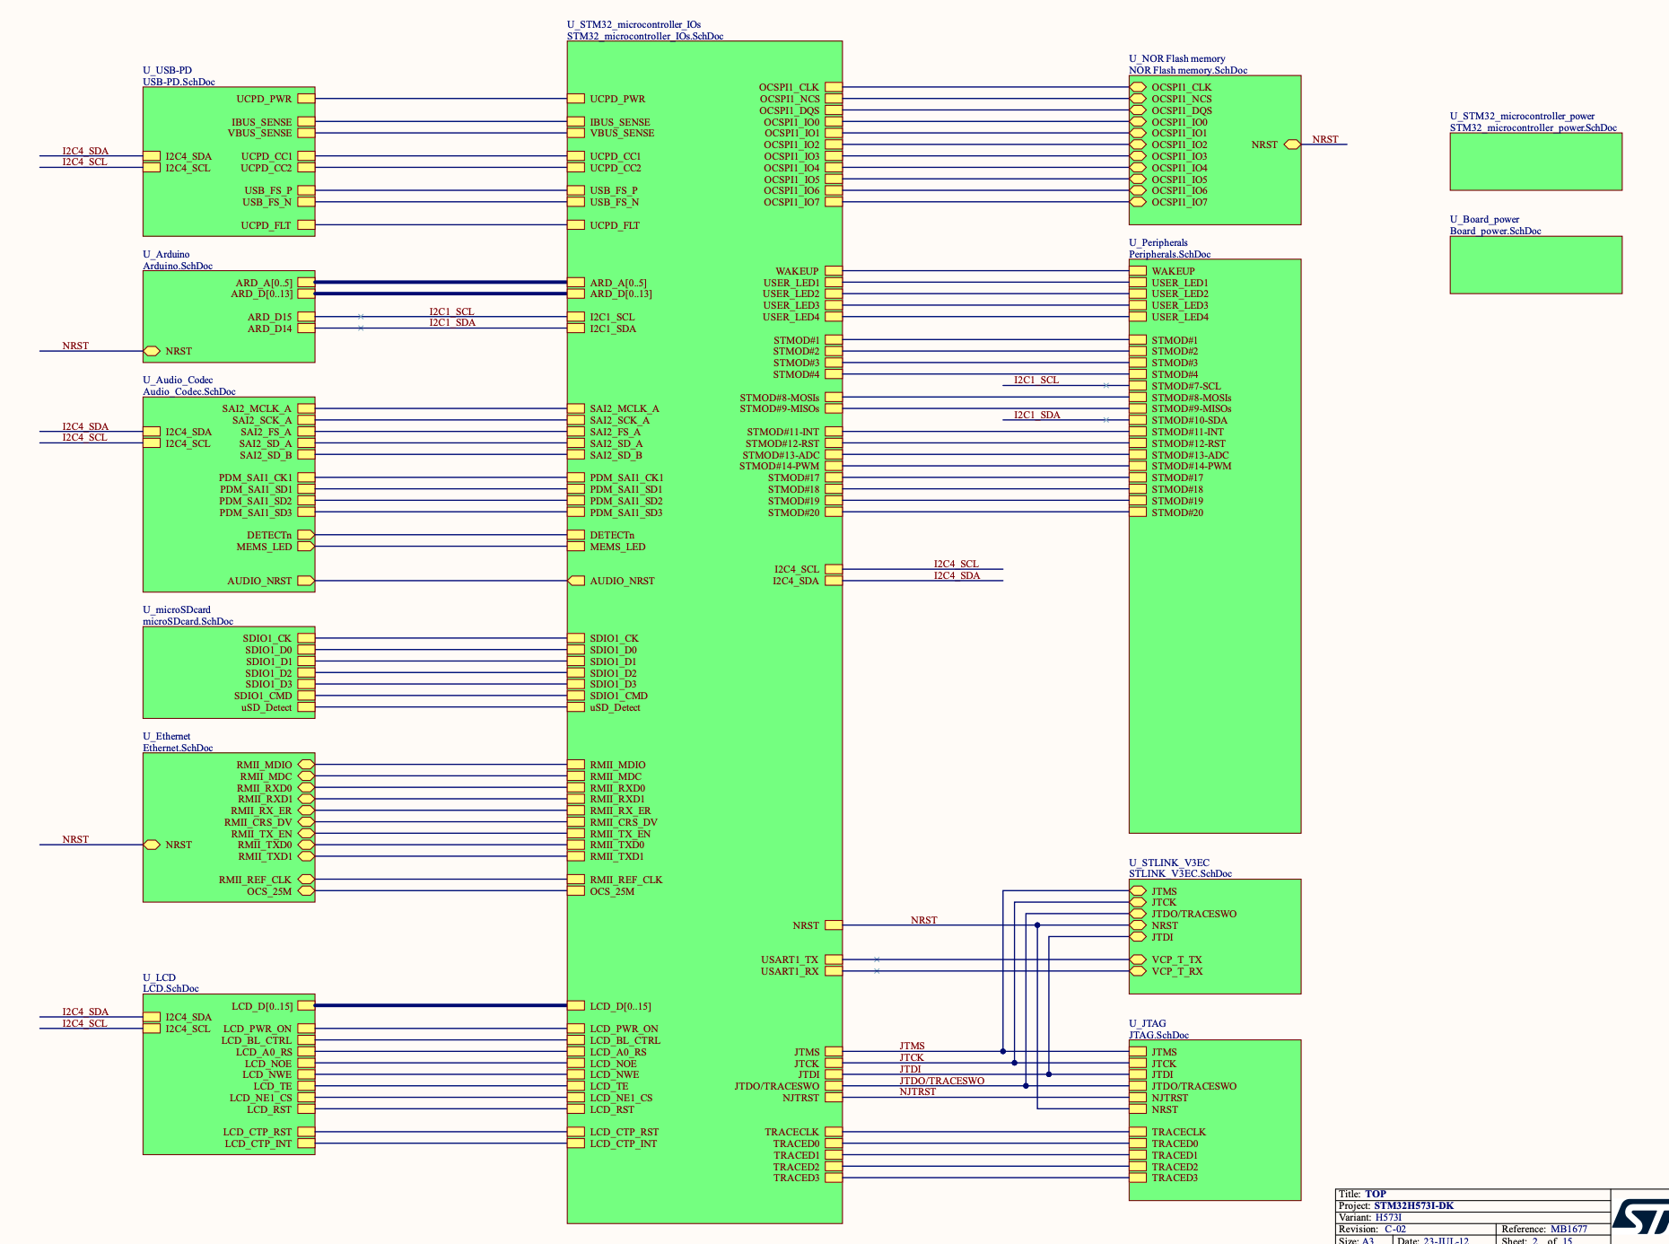Select TRACECLK port in JTAG block
The height and width of the screenshot is (1244, 1669).
pos(1138,1132)
